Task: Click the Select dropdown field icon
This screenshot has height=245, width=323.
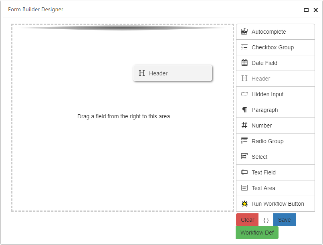Action: click(244, 156)
